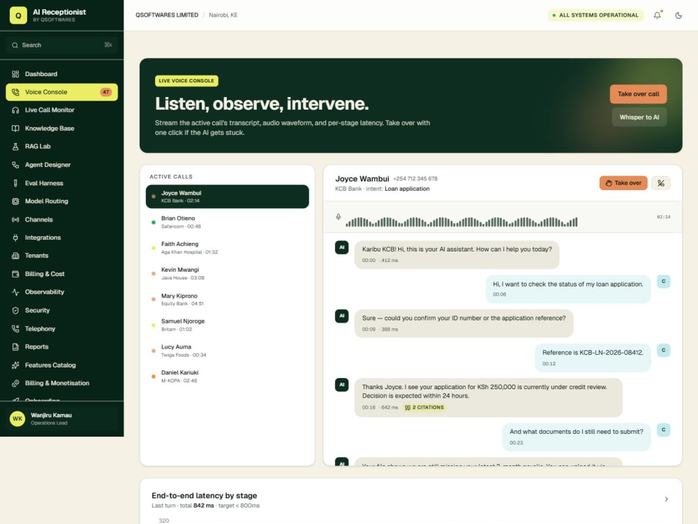Image resolution: width=698 pixels, height=524 pixels.
Task: Open the 2 Citations badge
Action: point(424,407)
